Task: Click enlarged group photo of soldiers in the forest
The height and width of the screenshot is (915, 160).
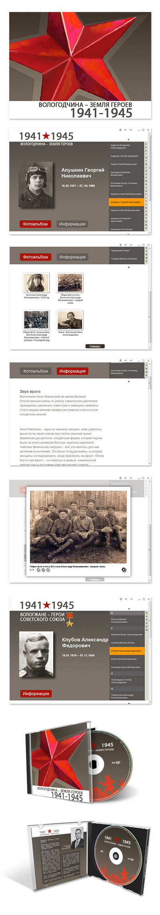Action: point(78,527)
